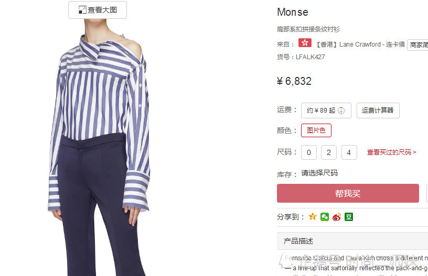Expand the 产品描述 section header
This screenshot has width=428, height=276.
352,241
